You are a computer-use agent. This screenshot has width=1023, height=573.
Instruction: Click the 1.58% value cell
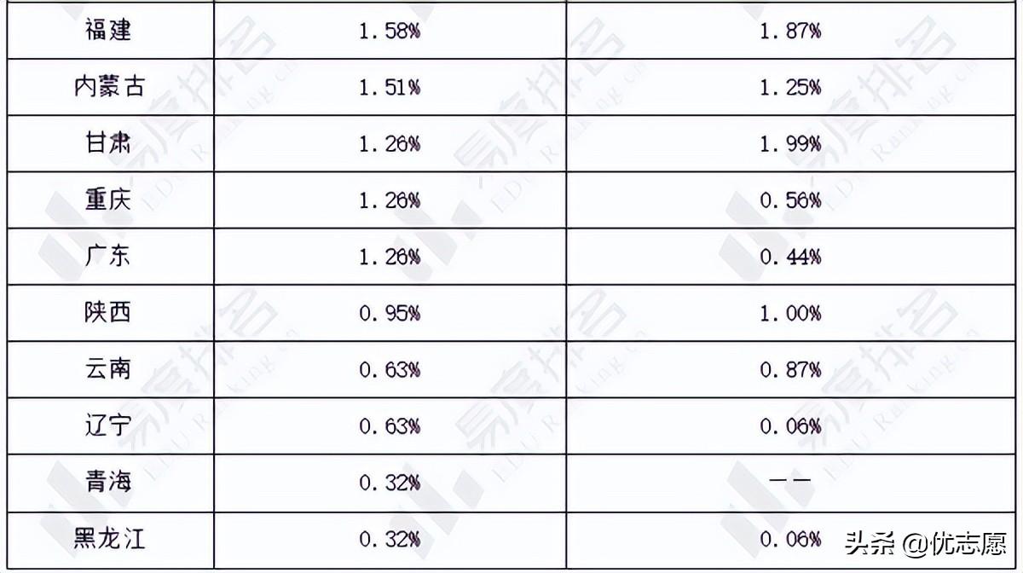390,32
